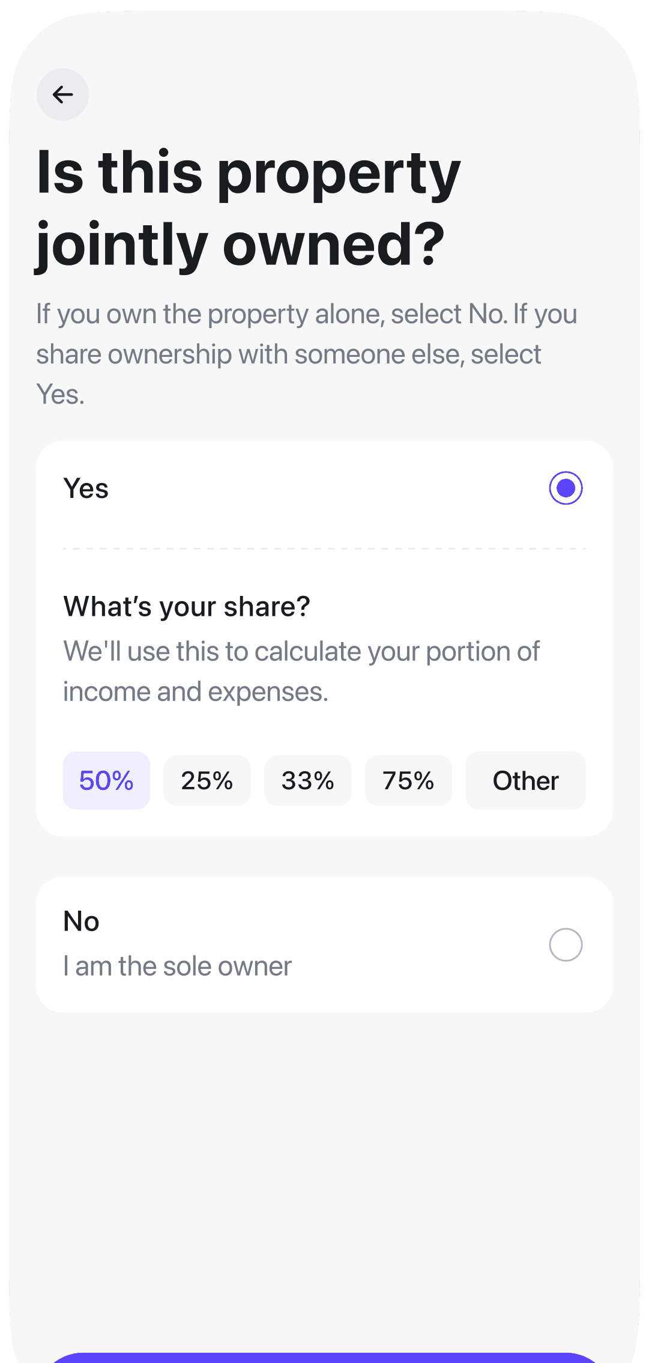Select No, I am the sole owner
The height and width of the screenshot is (1363, 649).
point(564,944)
